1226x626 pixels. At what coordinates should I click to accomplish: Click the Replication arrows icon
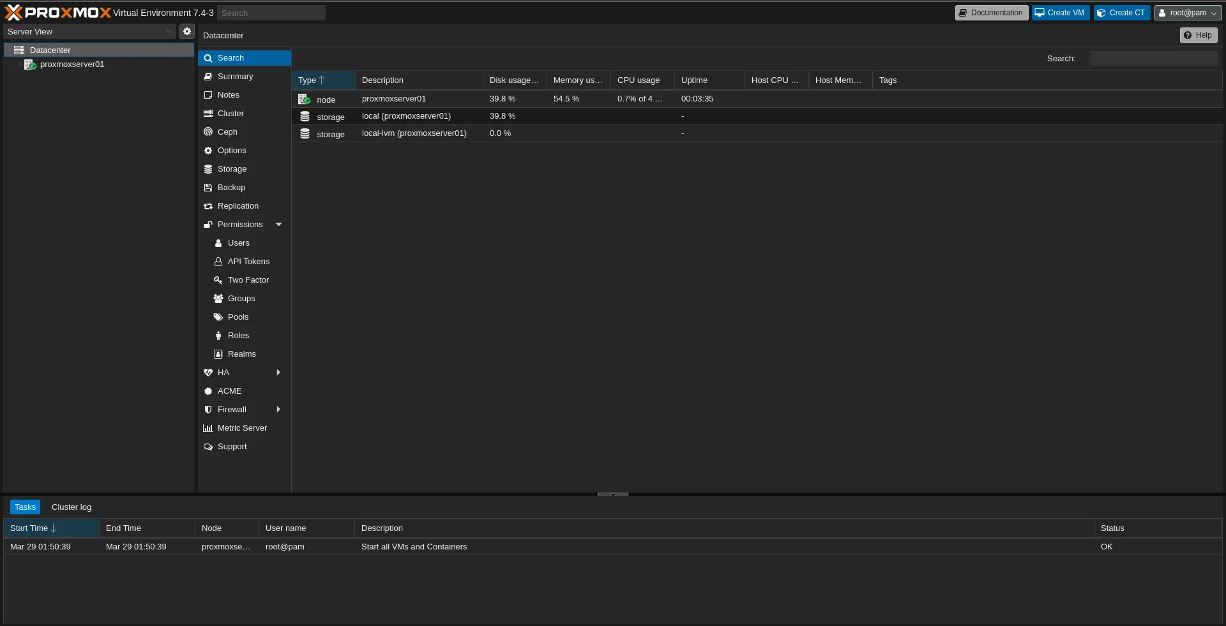pyautogui.click(x=208, y=206)
